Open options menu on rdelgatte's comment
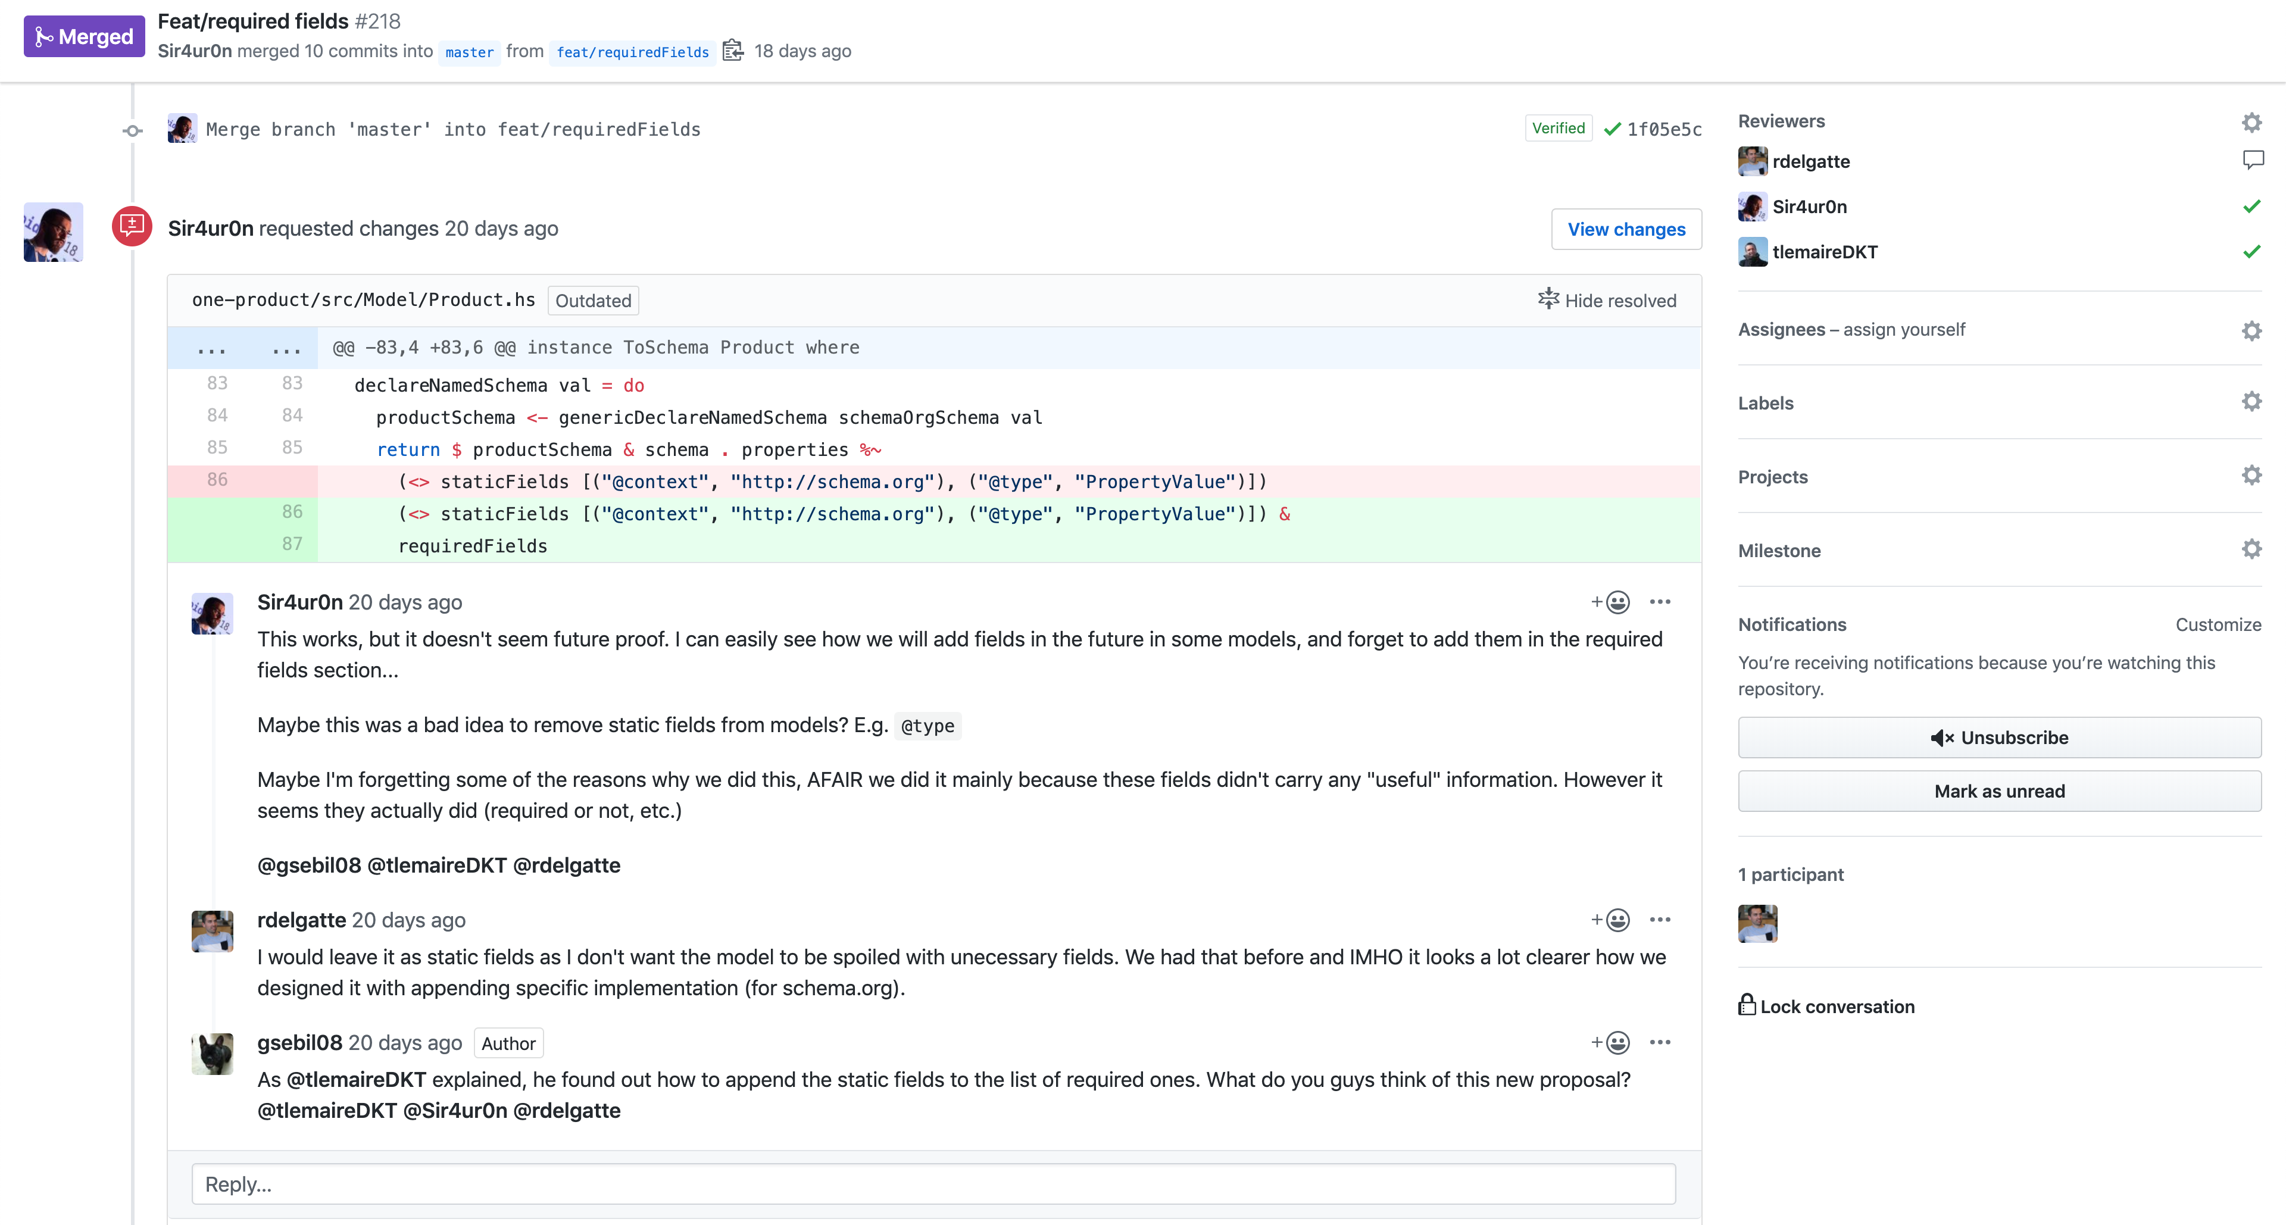The image size is (2286, 1225). pyautogui.click(x=1660, y=920)
